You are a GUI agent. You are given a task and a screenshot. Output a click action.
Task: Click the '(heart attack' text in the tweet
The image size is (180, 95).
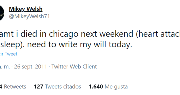[158, 34]
